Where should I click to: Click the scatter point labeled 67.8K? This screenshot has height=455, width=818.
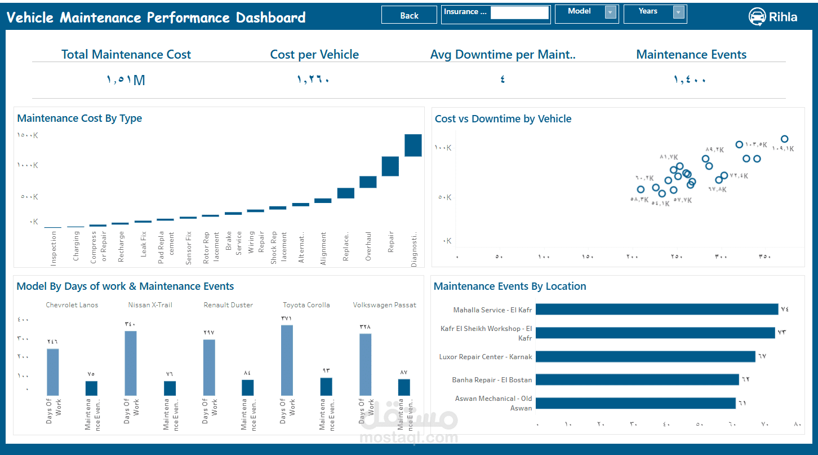click(x=719, y=180)
